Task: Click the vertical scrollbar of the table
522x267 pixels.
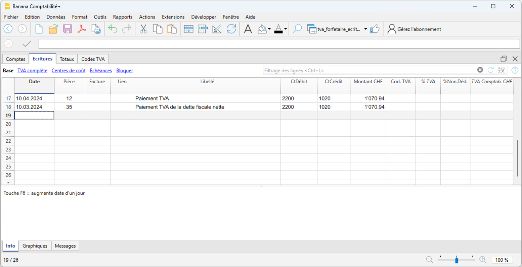Action: (518, 158)
